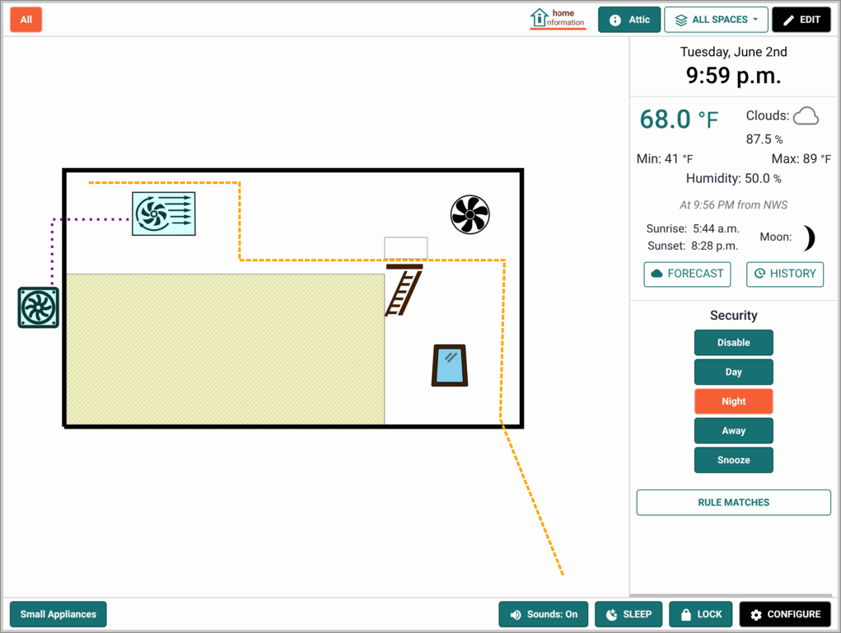
Task: Switch security to Away
Action: click(x=733, y=430)
